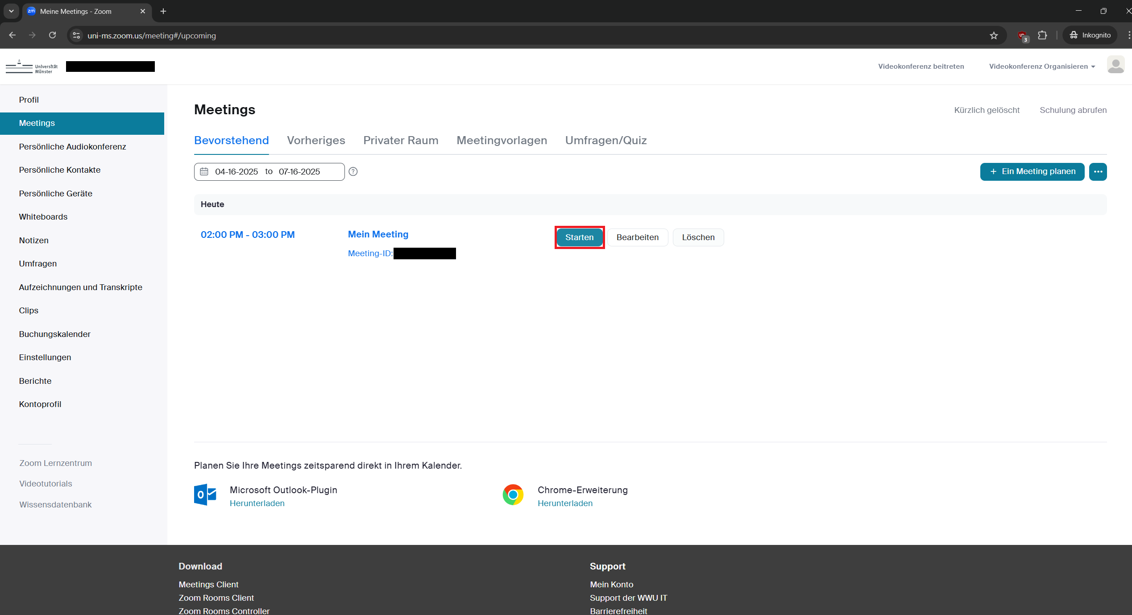Open a new browser tab

pyautogui.click(x=163, y=11)
